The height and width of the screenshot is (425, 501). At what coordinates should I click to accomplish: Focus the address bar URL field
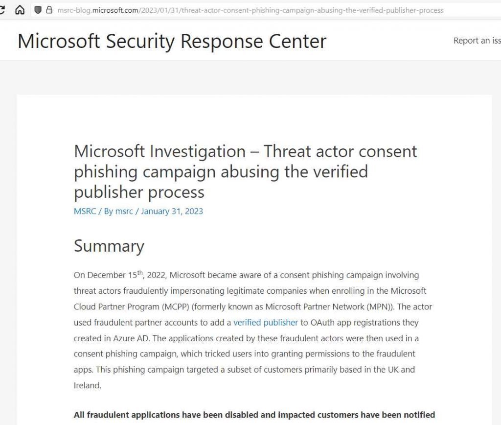(250, 10)
